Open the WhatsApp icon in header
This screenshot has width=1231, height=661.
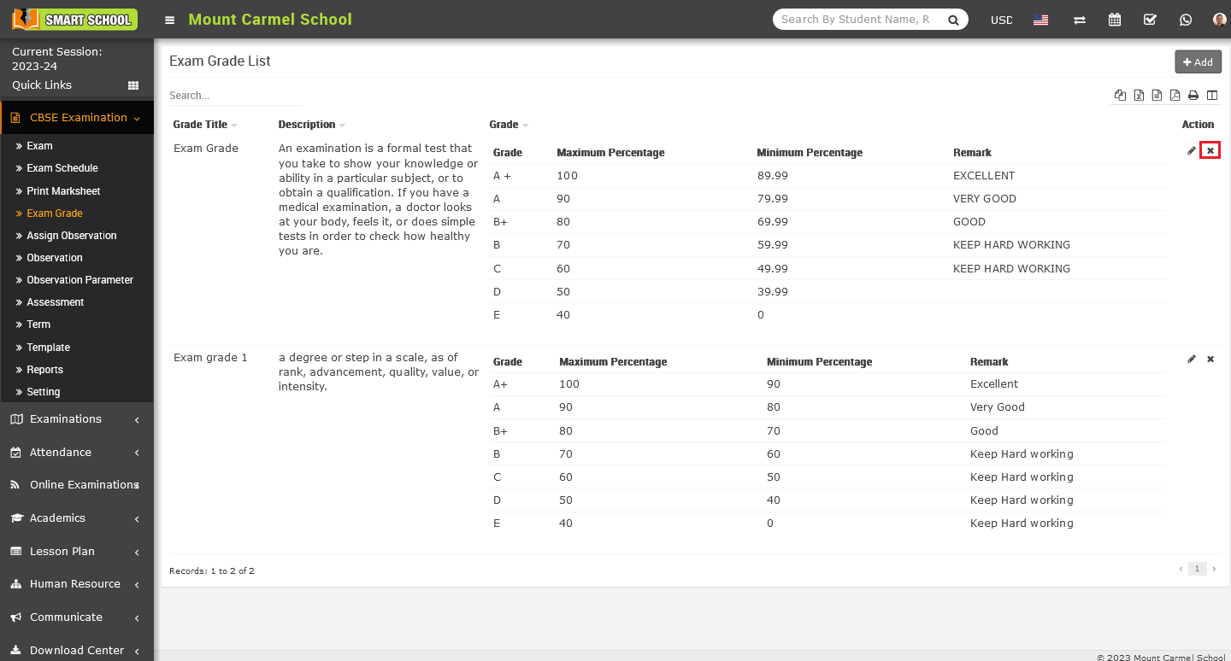point(1185,20)
